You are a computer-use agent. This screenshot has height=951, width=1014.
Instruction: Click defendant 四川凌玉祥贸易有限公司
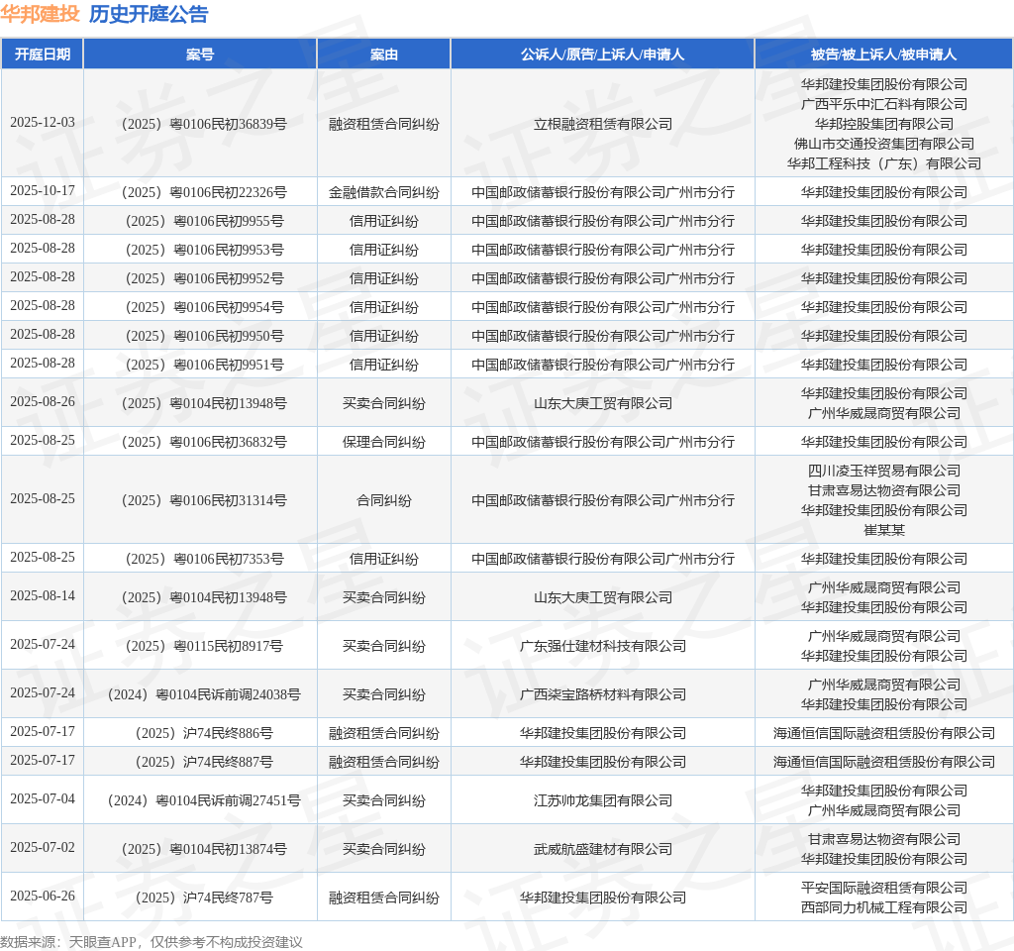(x=884, y=471)
